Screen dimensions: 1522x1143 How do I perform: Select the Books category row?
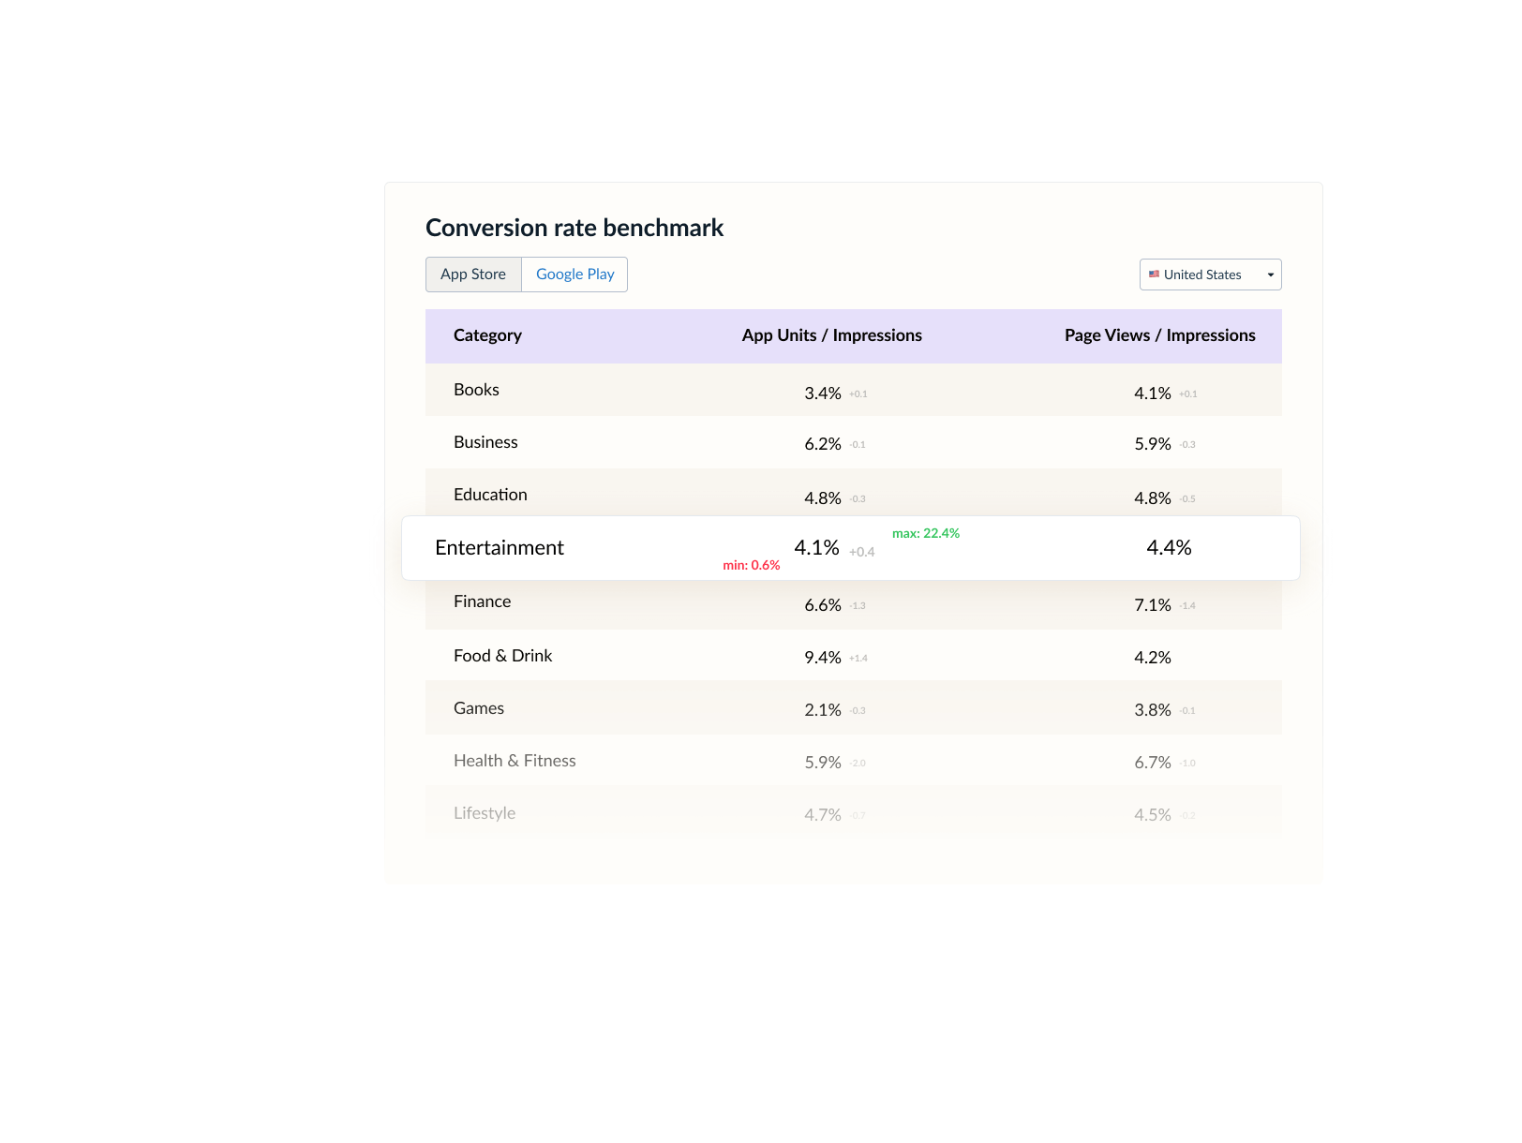(476, 390)
